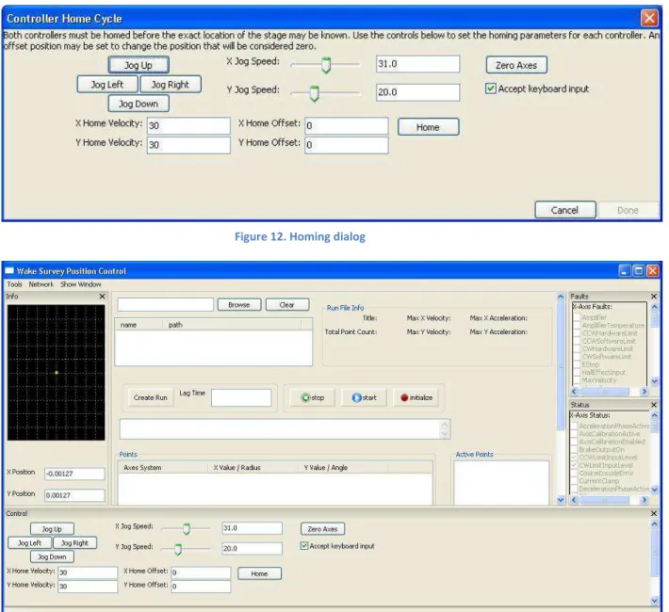The width and height of the screenshot is (669, 612).
Task: Click the Clear button
Action: 287,304
